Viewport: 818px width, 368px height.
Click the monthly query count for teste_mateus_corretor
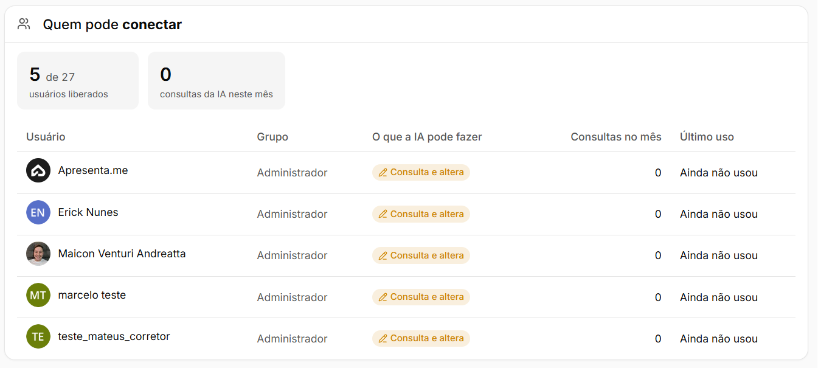658,339
